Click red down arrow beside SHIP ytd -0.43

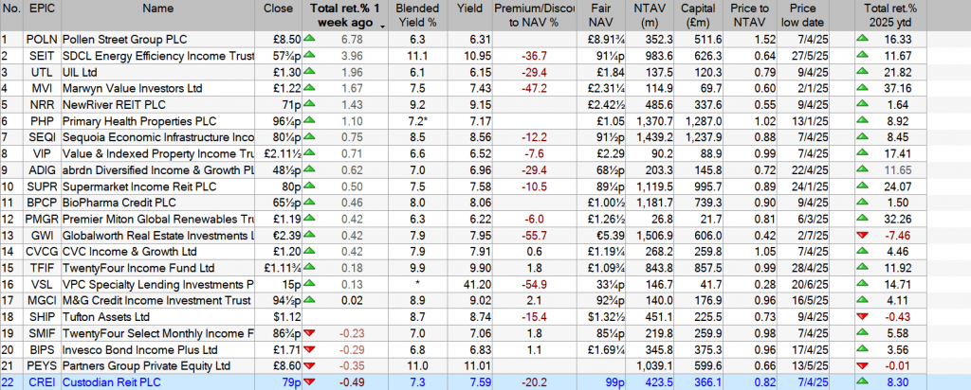(x=861, y=317)
